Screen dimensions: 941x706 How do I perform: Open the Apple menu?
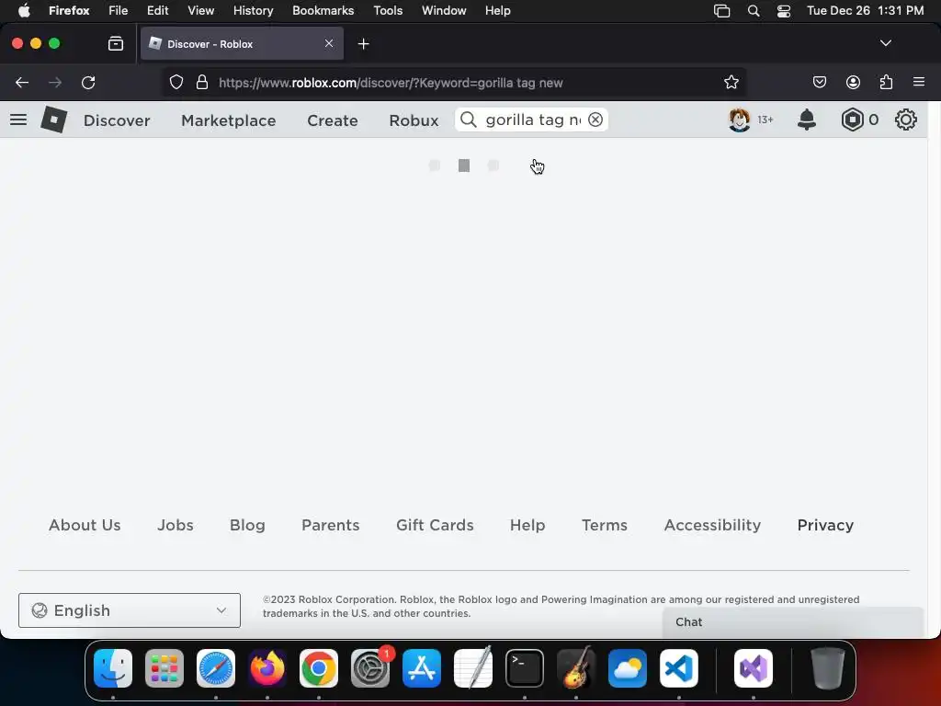pos(24,10)
